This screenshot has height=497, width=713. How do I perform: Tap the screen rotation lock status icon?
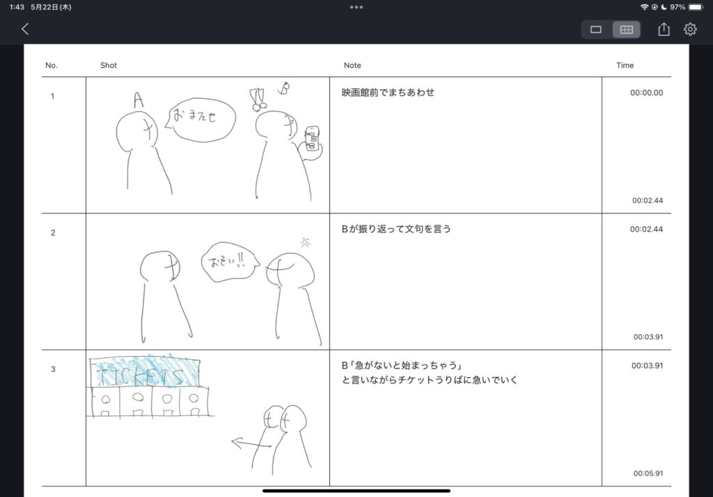(655, 7)
